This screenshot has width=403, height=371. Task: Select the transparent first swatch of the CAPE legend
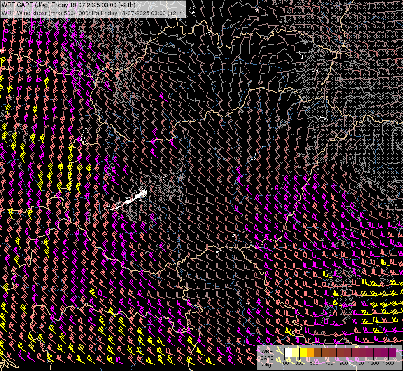281,352
